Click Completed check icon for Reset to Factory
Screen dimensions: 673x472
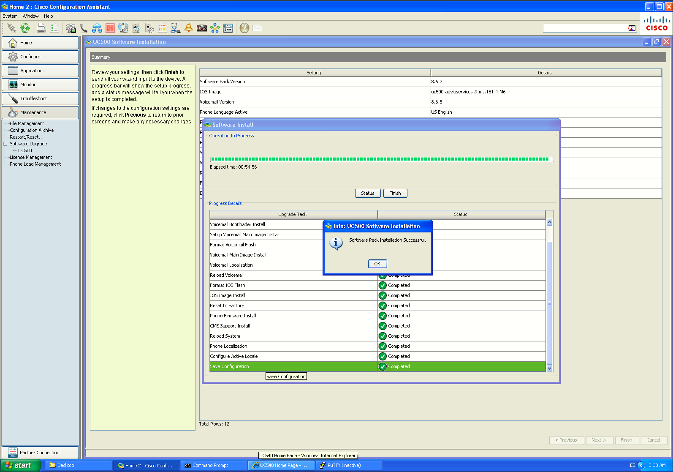coord(383,306)
